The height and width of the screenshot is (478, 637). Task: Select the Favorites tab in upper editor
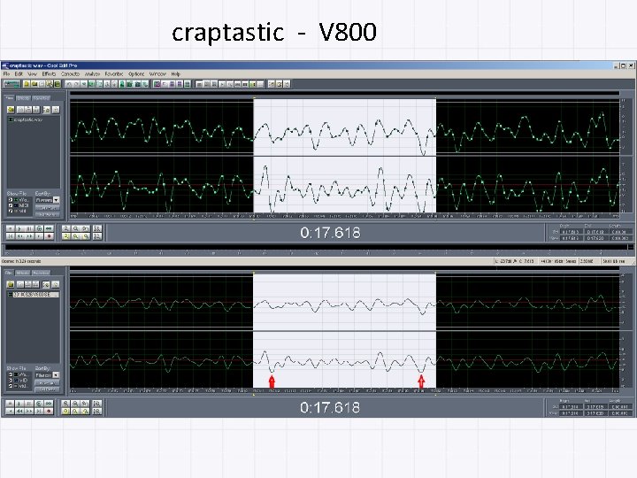click(41, 98)
